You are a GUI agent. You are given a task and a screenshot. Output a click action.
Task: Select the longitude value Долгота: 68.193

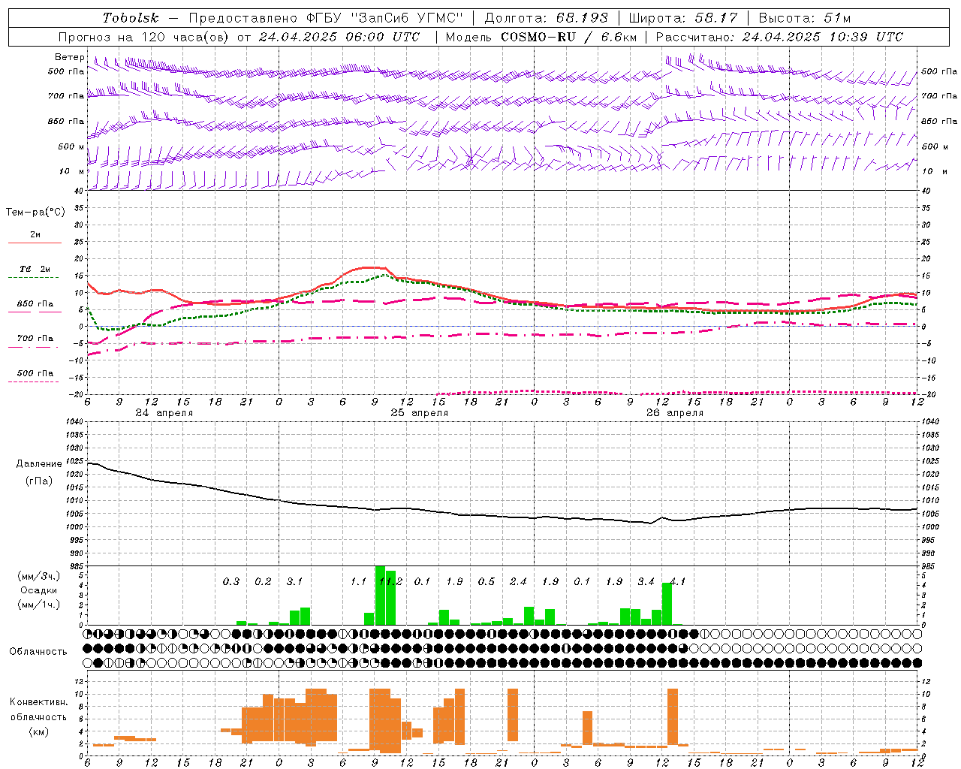pos(546,18)
